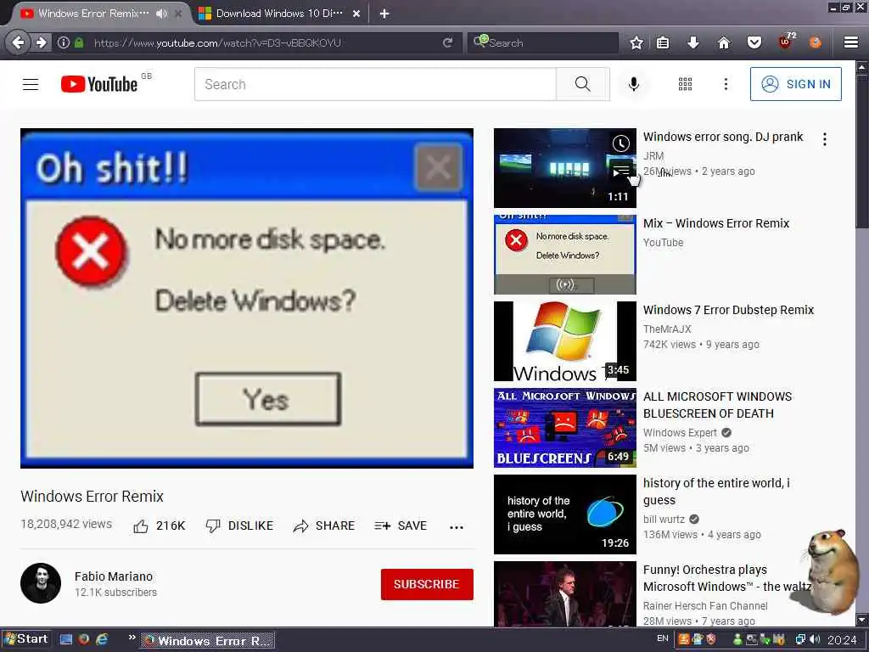Go back with the browser back arrow
This screenshot has height=652, width=869.
pyautogui.click(x=18, y=42)
